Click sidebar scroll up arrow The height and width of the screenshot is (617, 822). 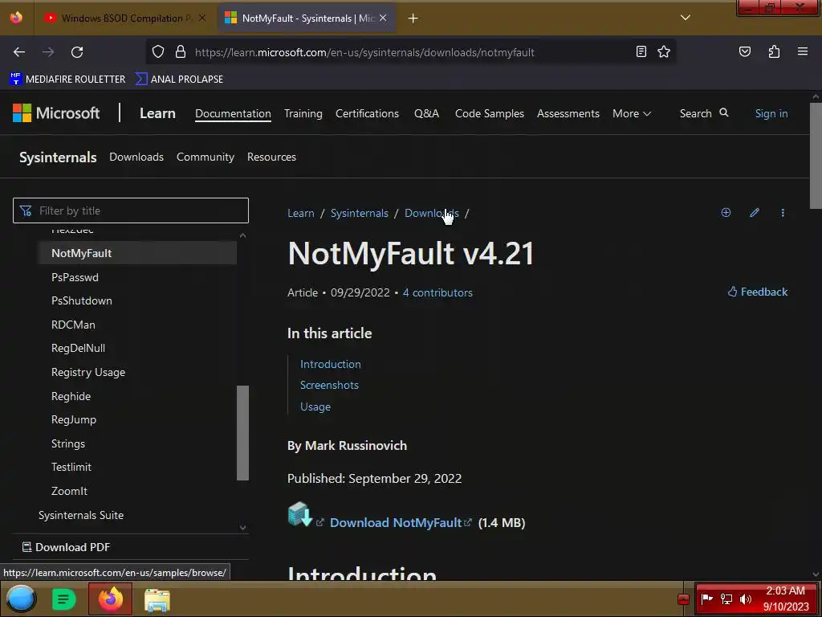point(242,235)
